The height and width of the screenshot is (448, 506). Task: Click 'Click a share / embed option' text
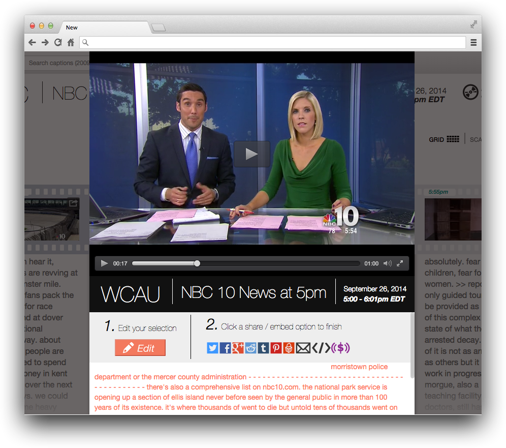click(x=281, y=326)
